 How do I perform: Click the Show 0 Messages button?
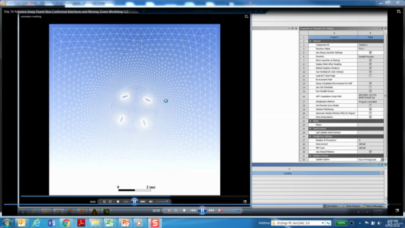point(373,206)
